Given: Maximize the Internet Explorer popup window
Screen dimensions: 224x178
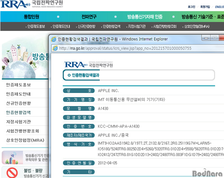Looking at the screenshot, I should (215, 38).
